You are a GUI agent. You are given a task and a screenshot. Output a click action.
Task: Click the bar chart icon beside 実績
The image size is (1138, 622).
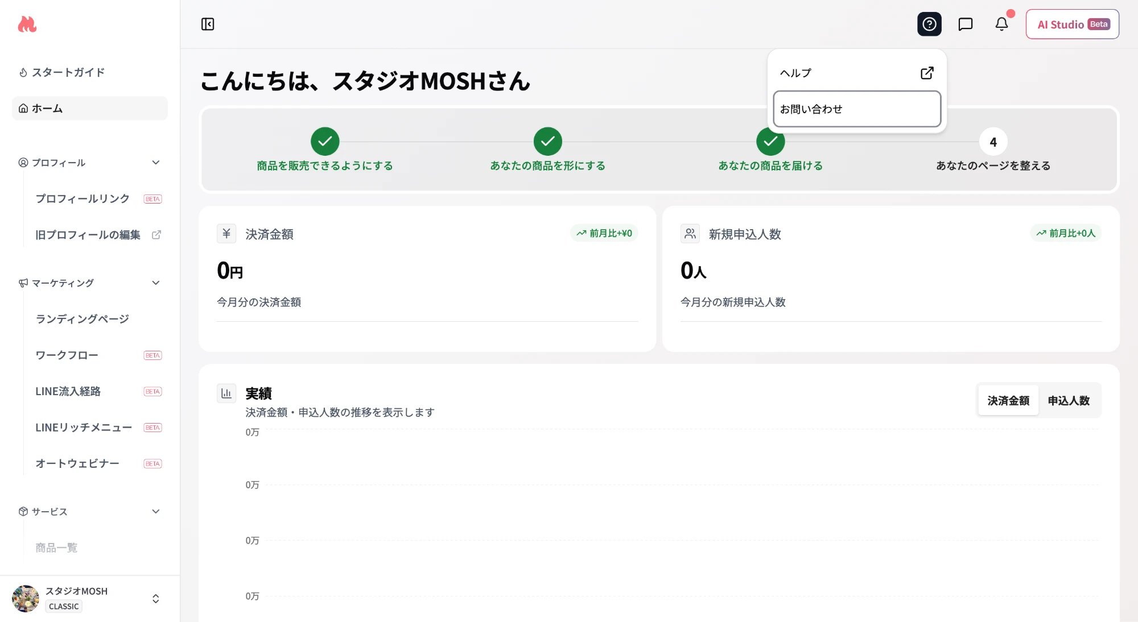coord(226,393)
